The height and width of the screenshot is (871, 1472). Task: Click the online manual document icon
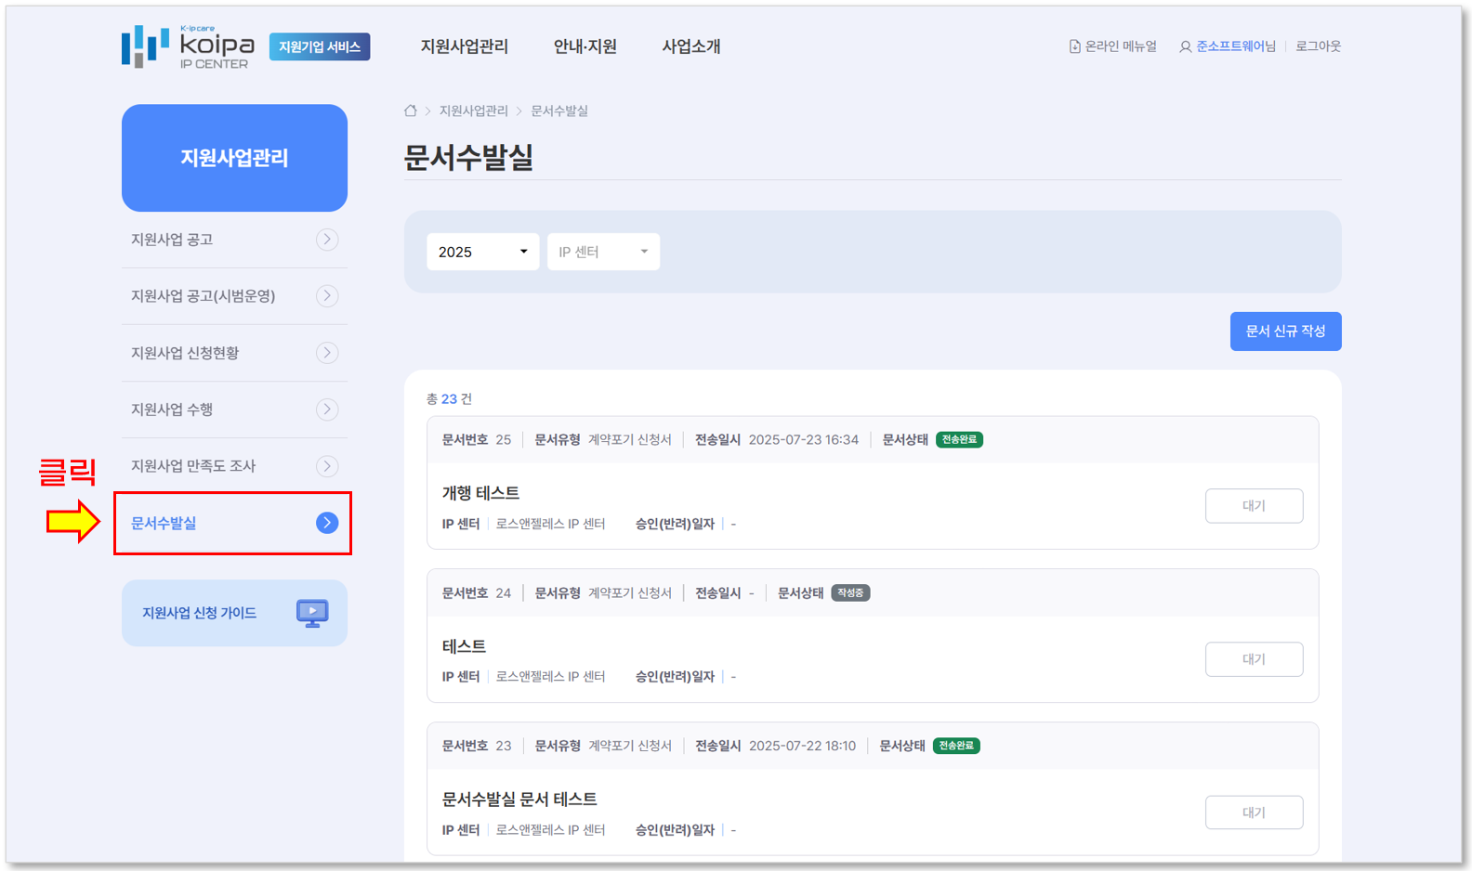pos(1074,46)
